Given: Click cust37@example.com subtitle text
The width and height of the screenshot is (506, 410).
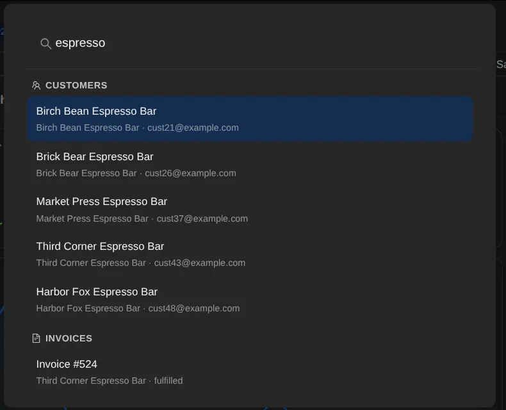Looking at the screenshot, I should click(202, 218).
